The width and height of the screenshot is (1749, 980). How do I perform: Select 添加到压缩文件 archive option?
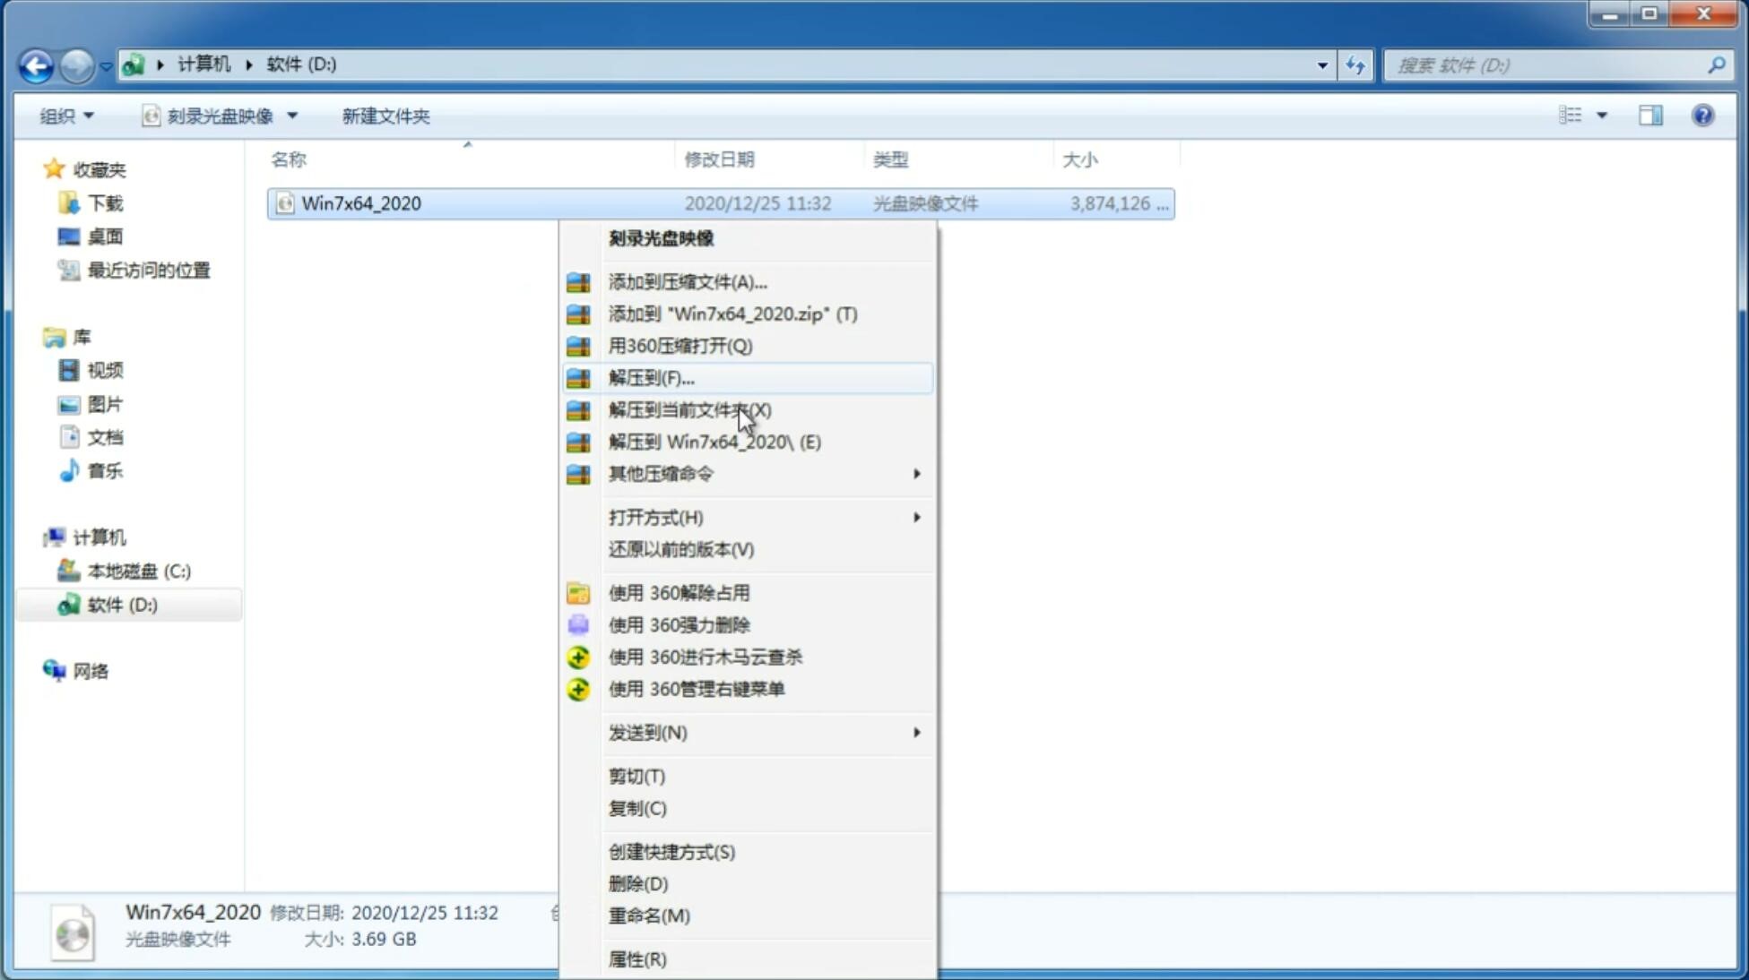687,281
